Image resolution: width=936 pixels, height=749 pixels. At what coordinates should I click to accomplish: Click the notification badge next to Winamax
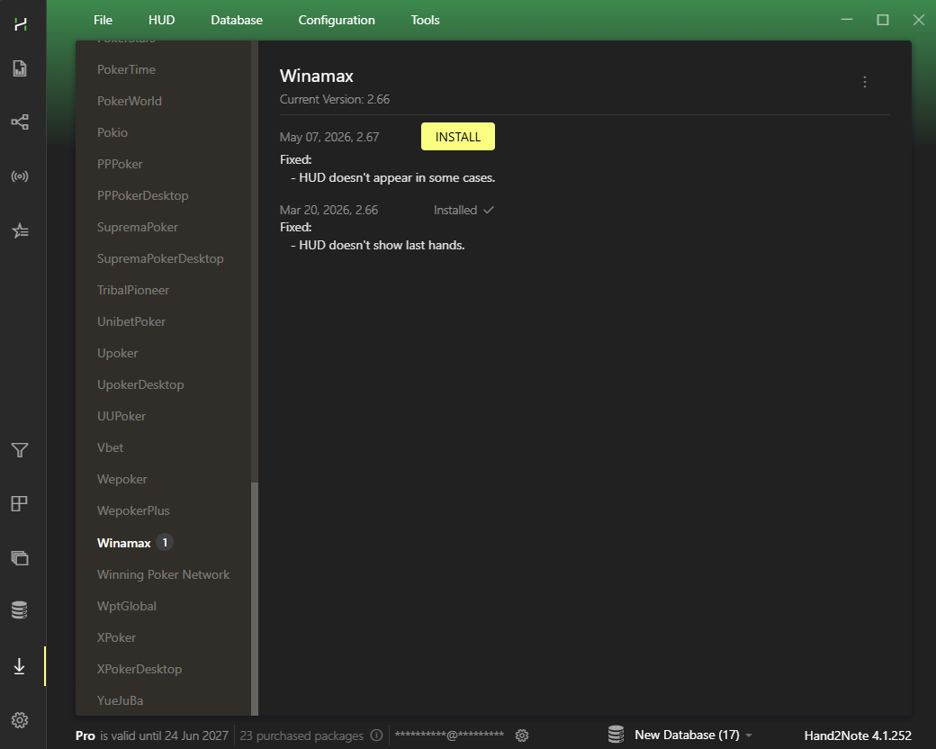click(x=165, y=542)
